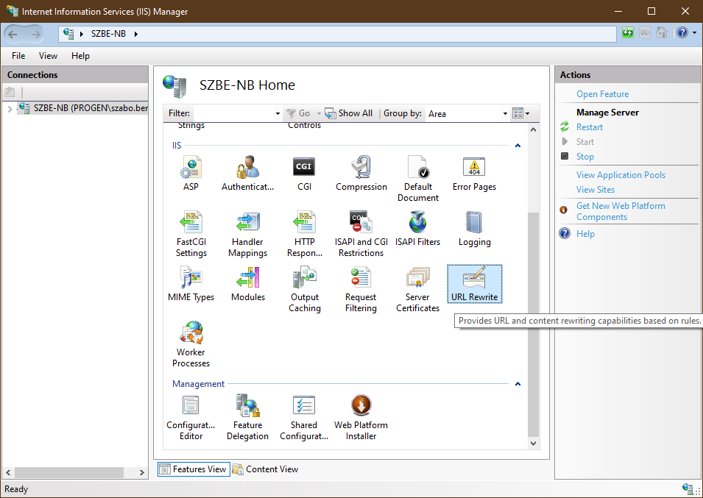This screenshot has height=498, width=703.
Task: Click View Sites link
Action: pyautogui.click(x=596, y=190)
